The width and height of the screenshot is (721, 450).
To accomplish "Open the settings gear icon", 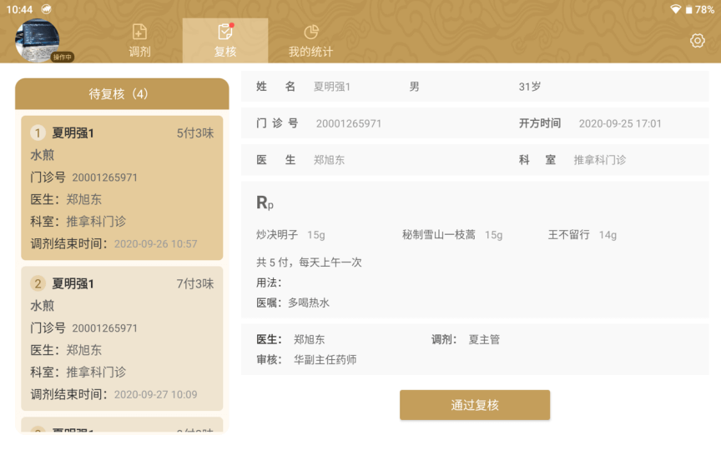I will 698,41.
